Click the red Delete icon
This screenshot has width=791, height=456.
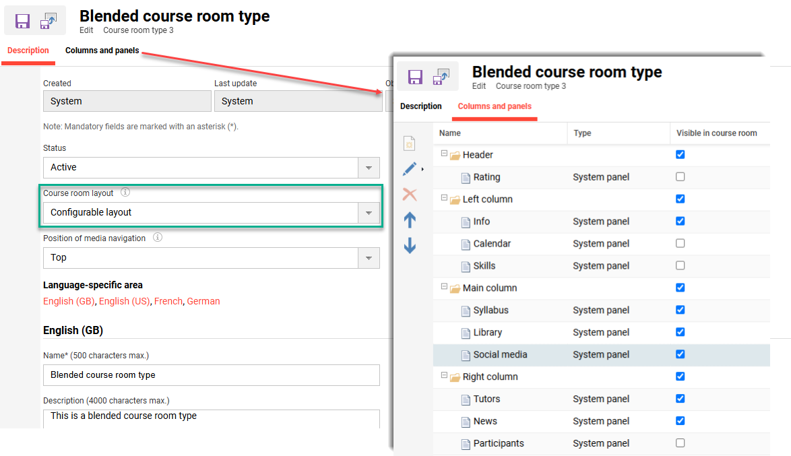tap(410, 194)
